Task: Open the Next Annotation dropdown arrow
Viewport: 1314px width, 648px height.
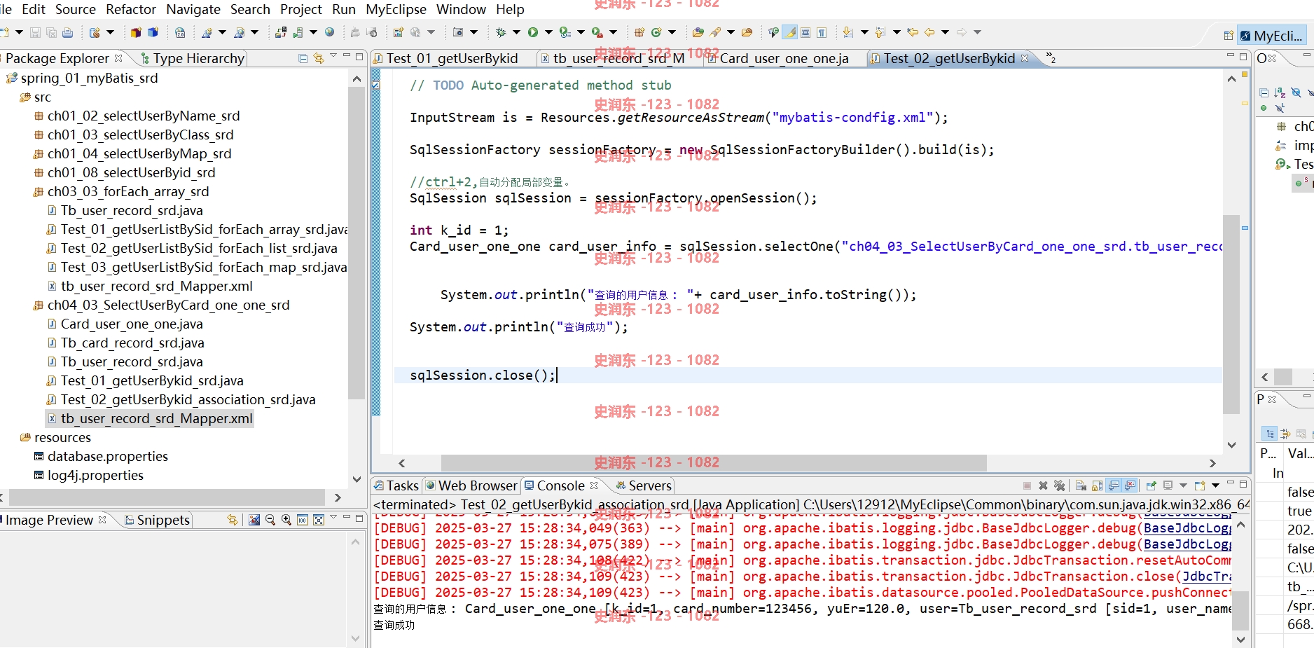Action: (x=865, y=32)
